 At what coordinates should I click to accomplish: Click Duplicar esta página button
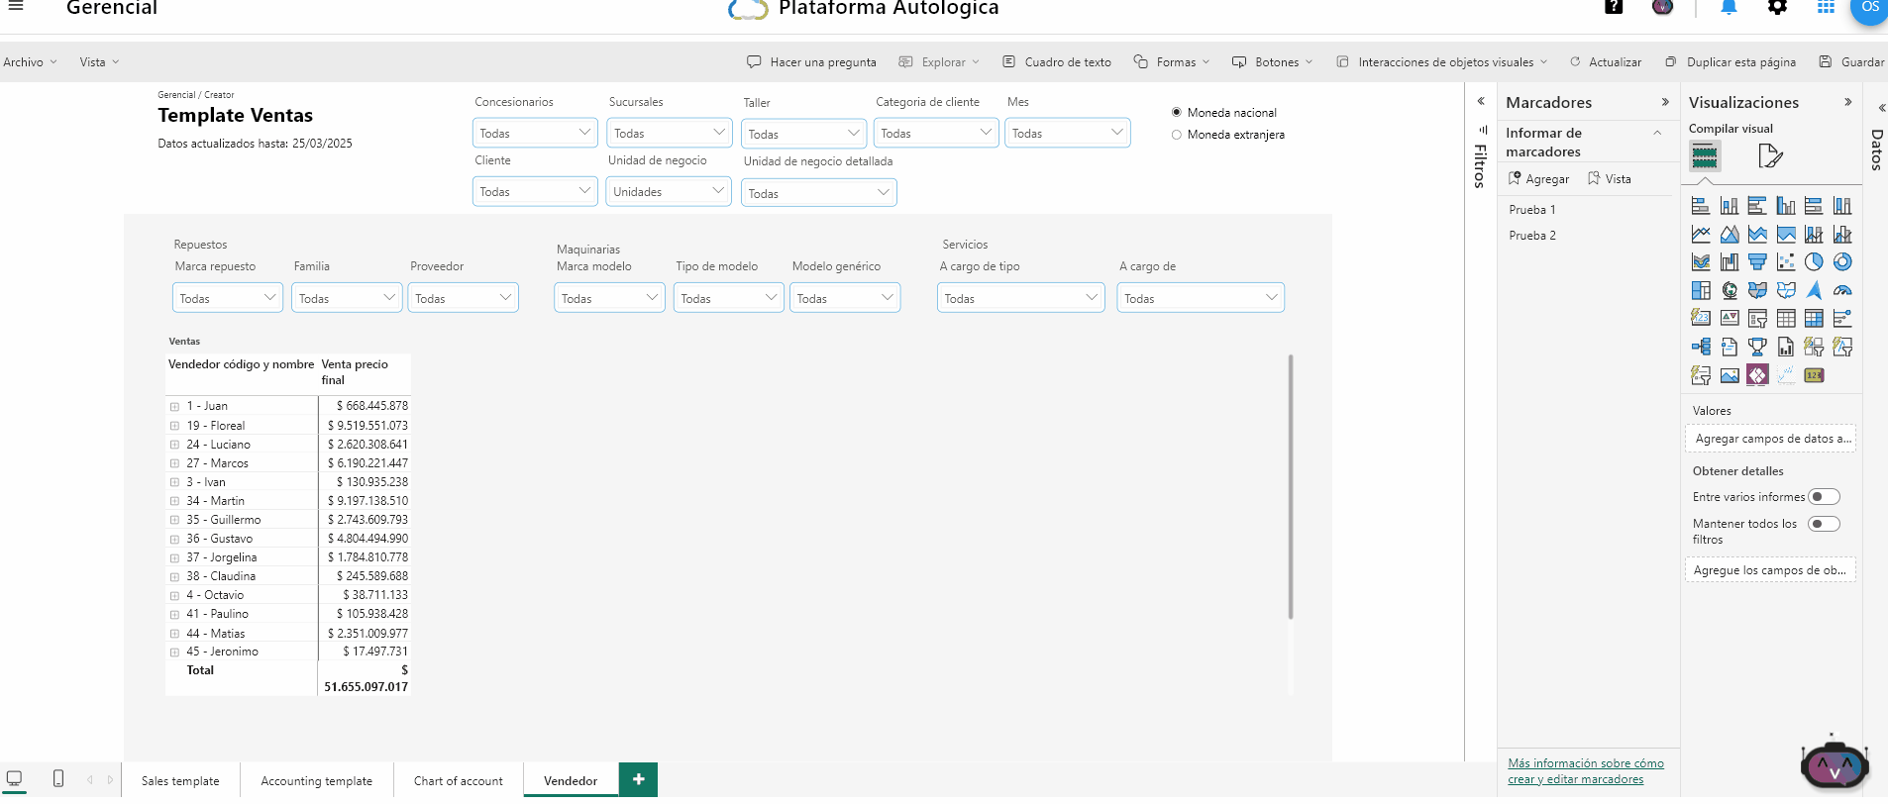[x=1731, y=61]
